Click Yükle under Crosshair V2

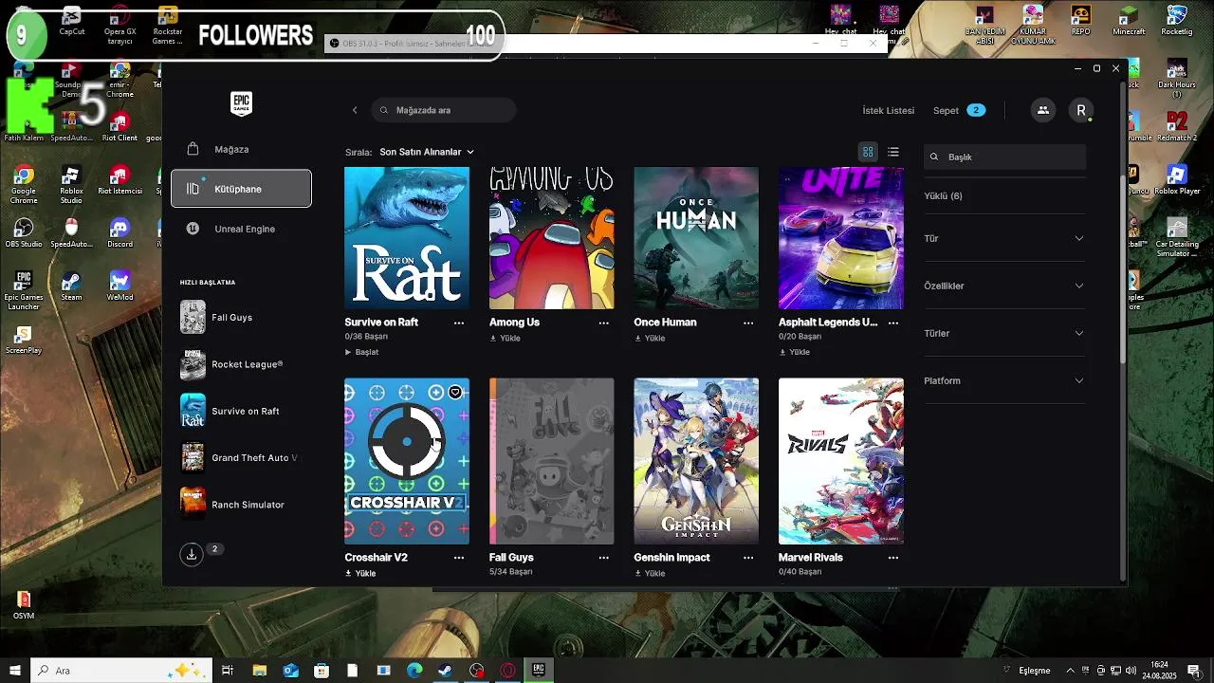pyautogui.click(x=360, y=573)
